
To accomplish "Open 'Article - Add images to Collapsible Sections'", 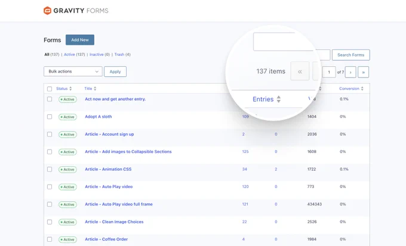I will coord(128,152).
